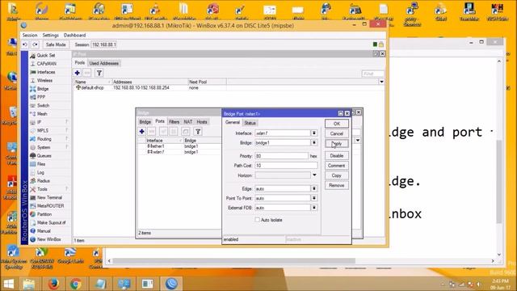Open Make Supout.rif in the sidebar
Viewport: 517px width, 291px height.
click(x=51, y=223)
